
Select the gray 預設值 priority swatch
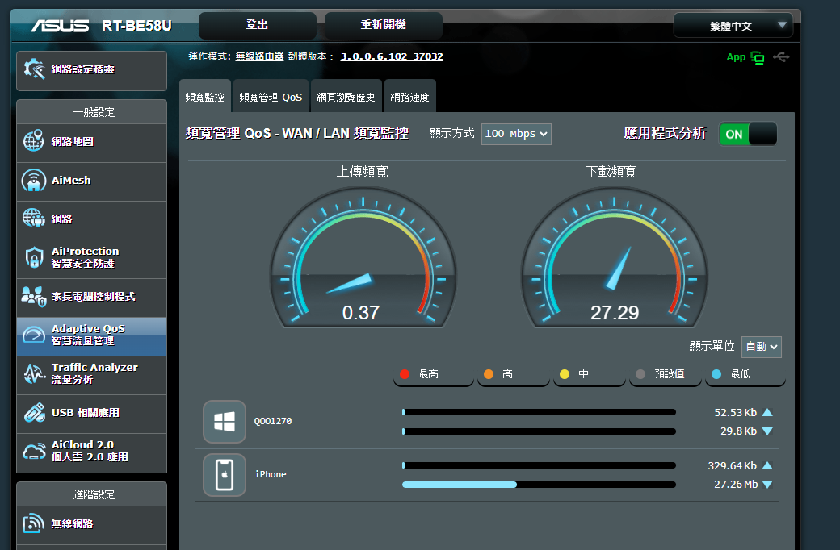tap(640, 374)
